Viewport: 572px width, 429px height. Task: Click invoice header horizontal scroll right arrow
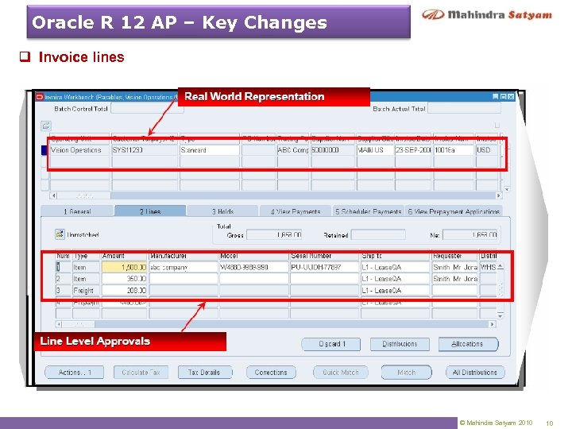click(x=498, y=195)
